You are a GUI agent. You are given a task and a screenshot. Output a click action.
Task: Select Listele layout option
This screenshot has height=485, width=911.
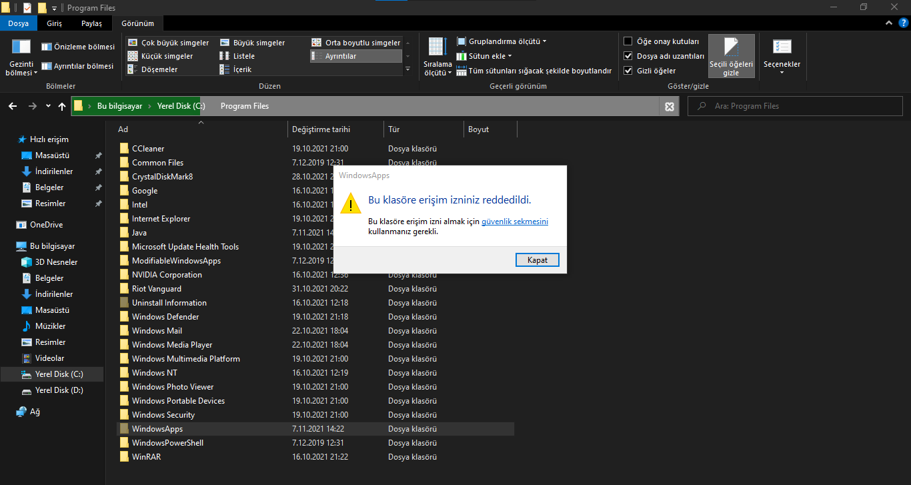pyautogui.click(x=238, y=56)
